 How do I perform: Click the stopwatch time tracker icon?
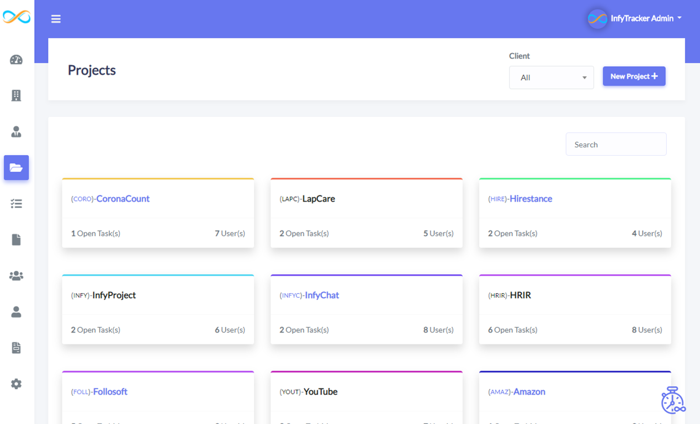(x=672, y=401)
